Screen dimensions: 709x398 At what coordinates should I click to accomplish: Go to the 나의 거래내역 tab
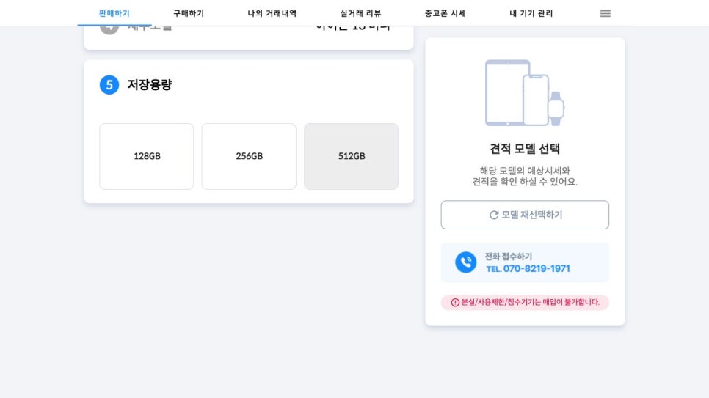[272, 13]
